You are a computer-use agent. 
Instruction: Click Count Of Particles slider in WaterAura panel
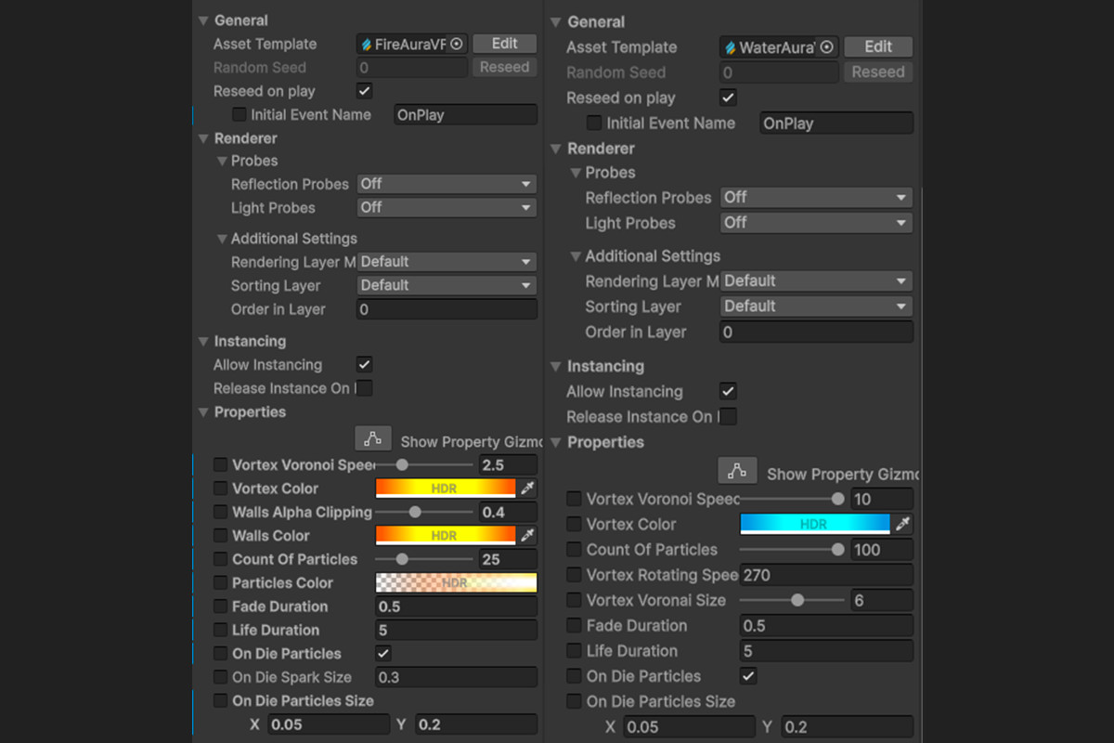(793, 550)
